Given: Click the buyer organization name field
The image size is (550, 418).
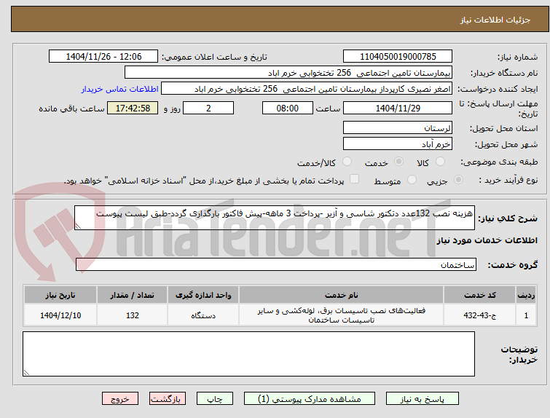Looking at the screenshot, I should pos(288,73).
